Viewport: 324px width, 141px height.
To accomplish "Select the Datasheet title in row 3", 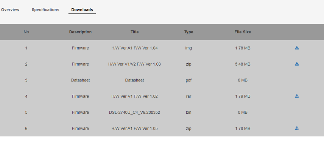I will tap(134, 80).
